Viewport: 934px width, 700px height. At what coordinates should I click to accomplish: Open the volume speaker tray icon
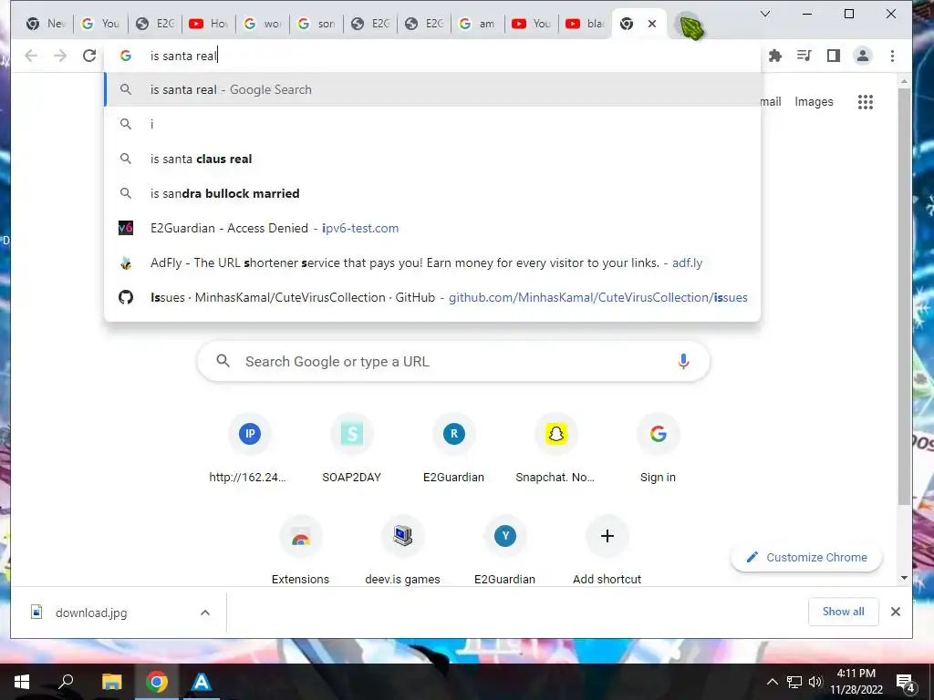click(x=815, y=682)
